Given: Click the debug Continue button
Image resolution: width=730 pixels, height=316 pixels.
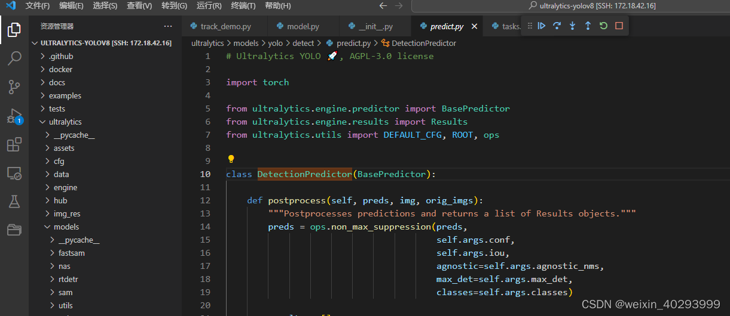Looking at the screenshot, I should pyautogui.click(x=542, y=26).
